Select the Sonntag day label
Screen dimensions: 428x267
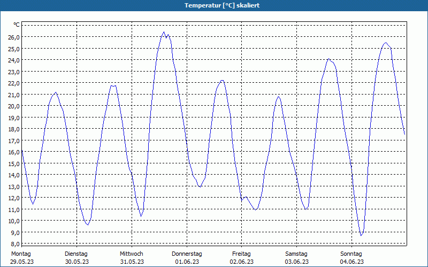pos(351,254)
